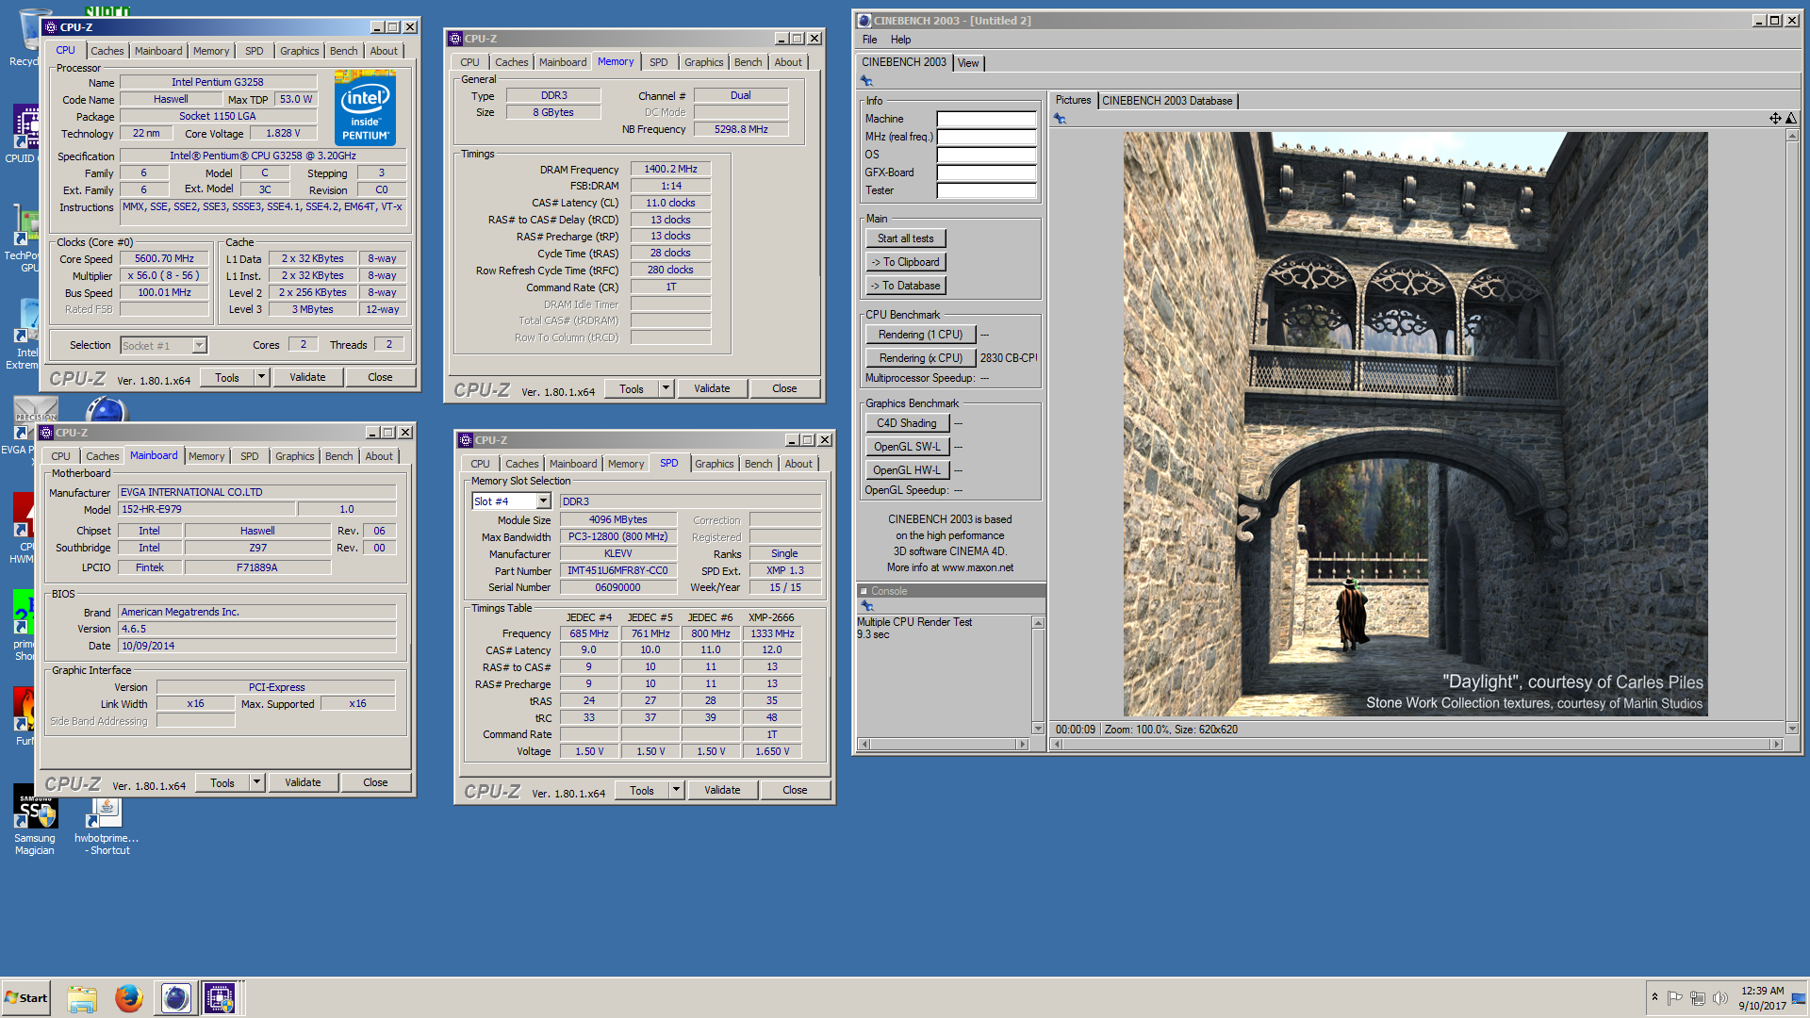Click Start all tests button
Viewport: 1810px width, 1018px height.
(x=905, y=238)
